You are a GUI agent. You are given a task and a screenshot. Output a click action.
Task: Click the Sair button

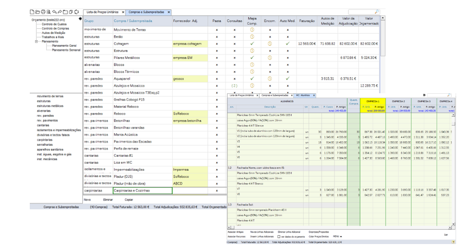pos(446,235)
